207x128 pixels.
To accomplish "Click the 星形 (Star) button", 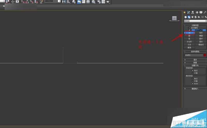I will pos(201,42).
